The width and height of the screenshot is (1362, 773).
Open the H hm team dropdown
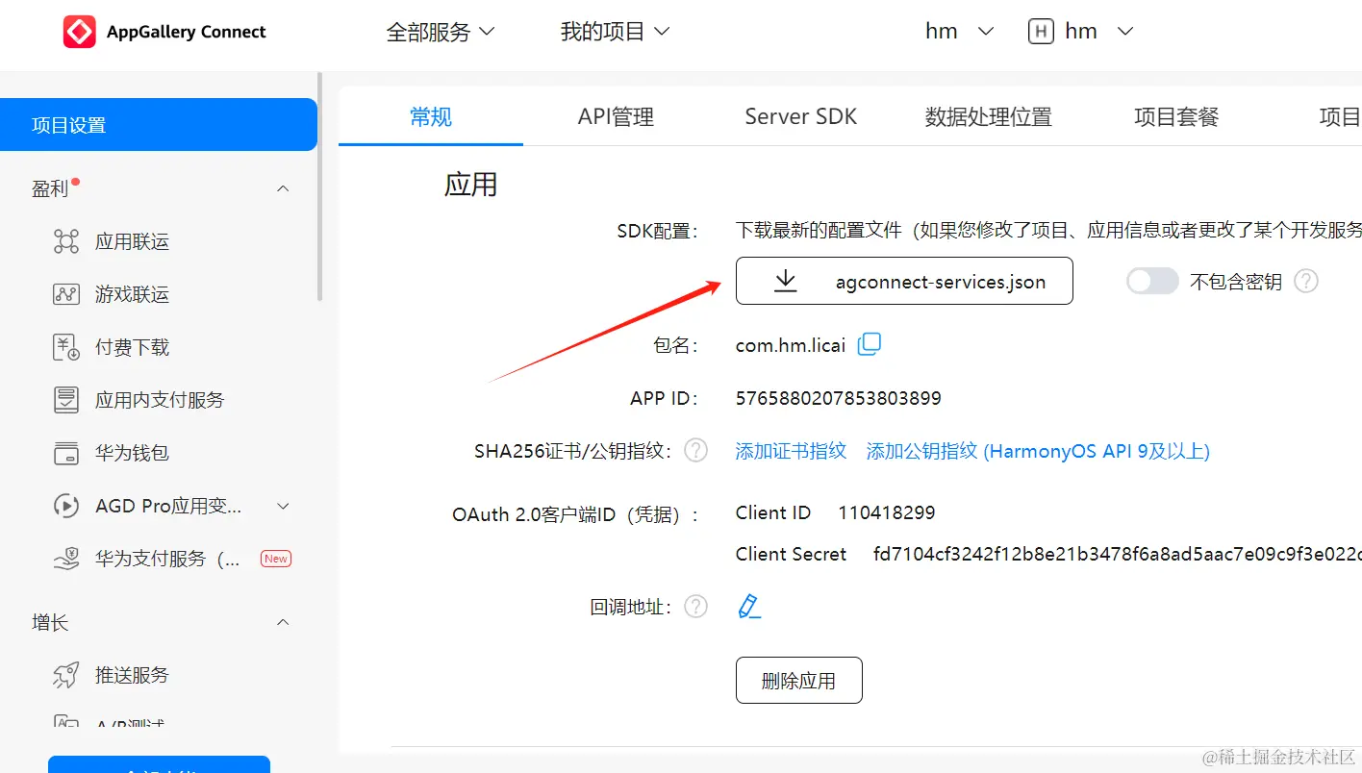pos(1081,32)
